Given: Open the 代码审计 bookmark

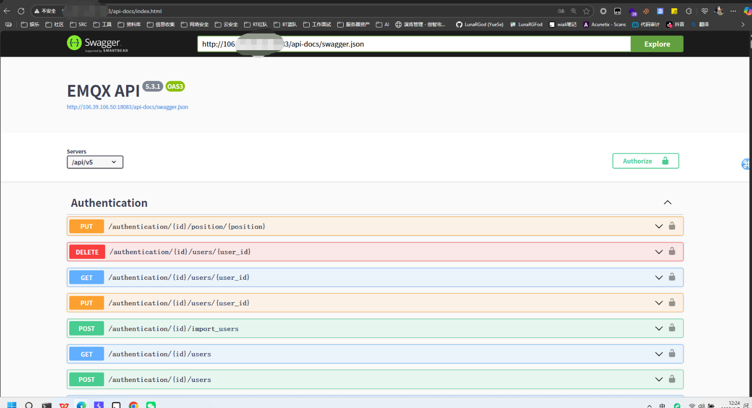Looking at the screenshot, I should (646, 25).
